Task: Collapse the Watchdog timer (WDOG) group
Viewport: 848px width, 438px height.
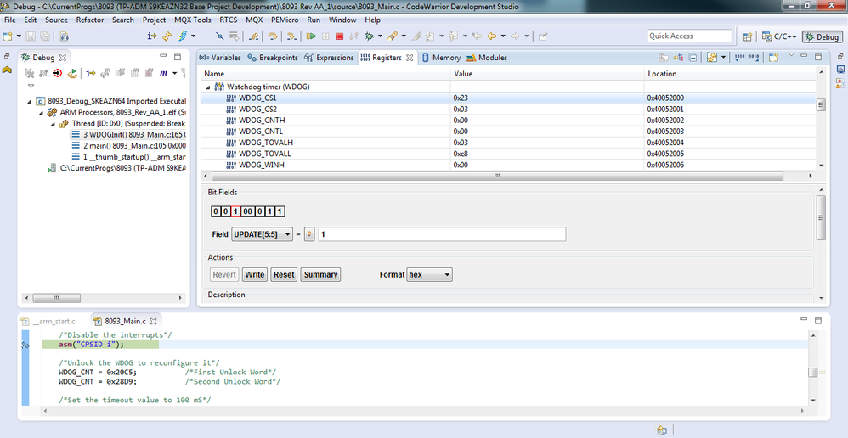Action: pos(207,87)
